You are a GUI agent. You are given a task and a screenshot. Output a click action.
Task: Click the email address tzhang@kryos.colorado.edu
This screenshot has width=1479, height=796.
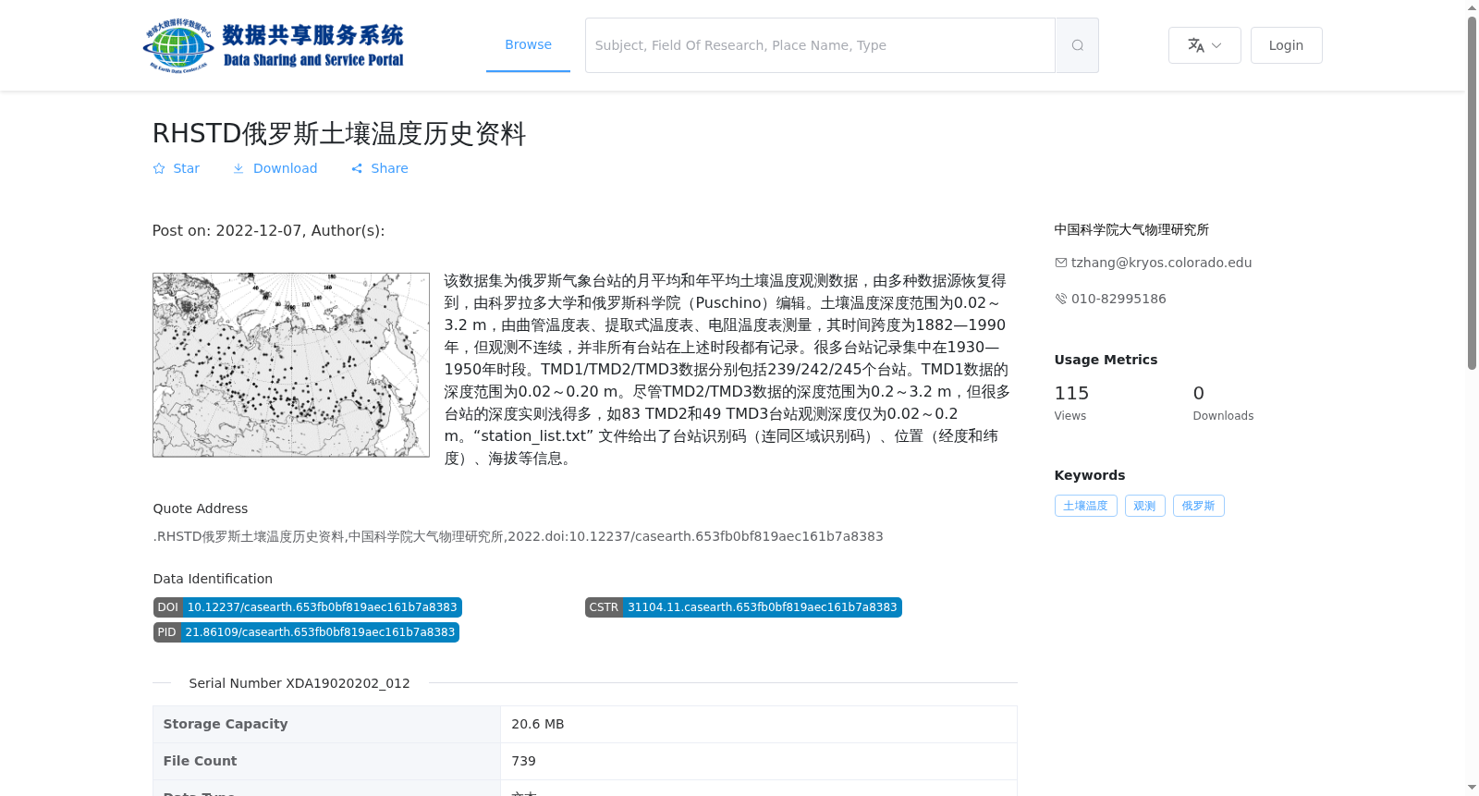(x=1161, y=263)
